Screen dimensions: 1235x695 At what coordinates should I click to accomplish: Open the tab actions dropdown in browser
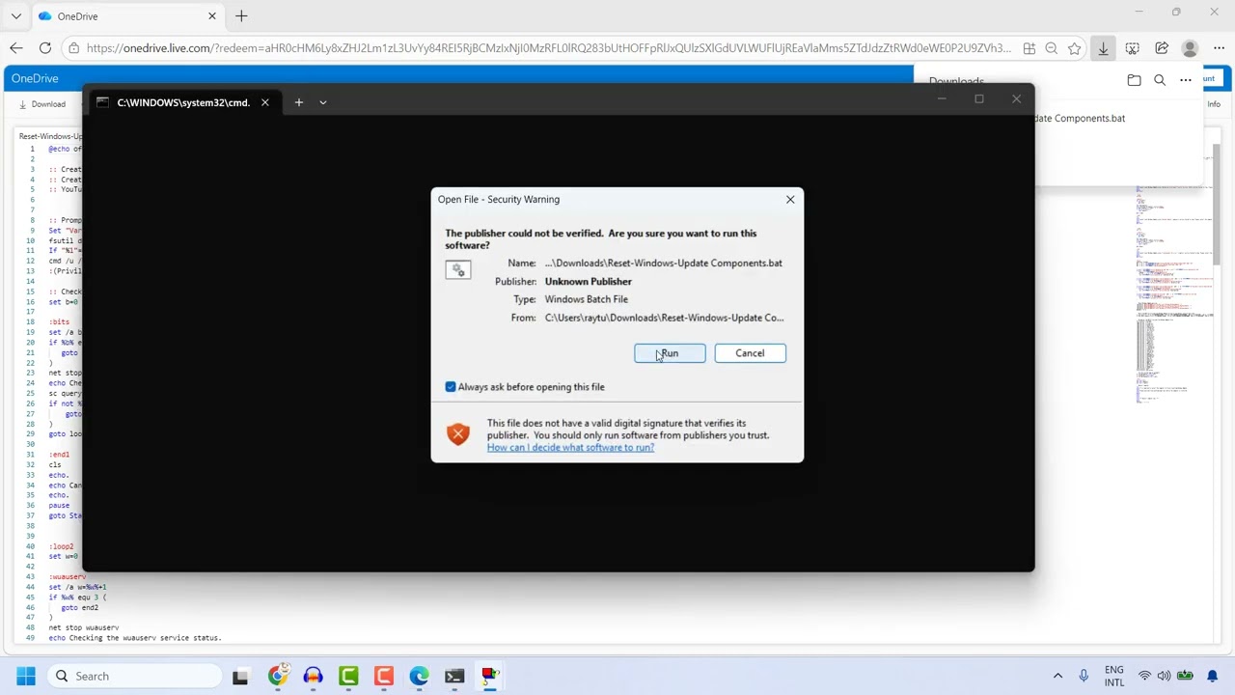tap(15, 16)
